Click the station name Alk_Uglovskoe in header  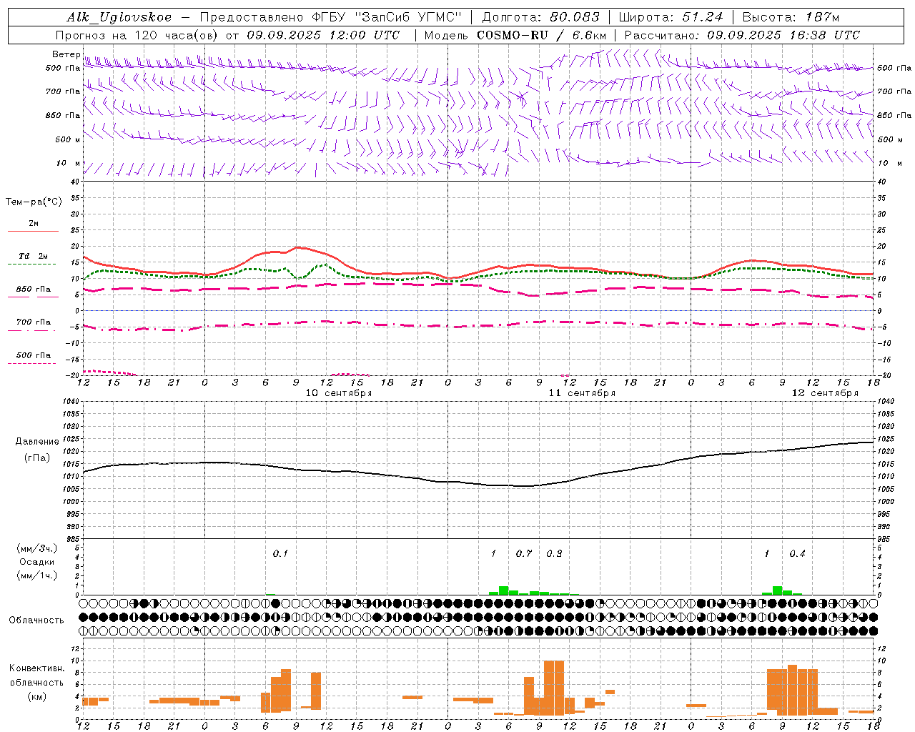click(119, 18)
